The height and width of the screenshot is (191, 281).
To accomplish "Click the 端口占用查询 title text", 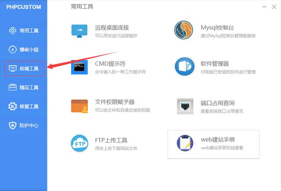I will click(218, 103).
